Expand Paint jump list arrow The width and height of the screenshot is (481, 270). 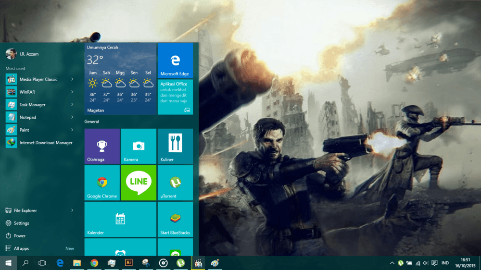click(x=73, y=130)
